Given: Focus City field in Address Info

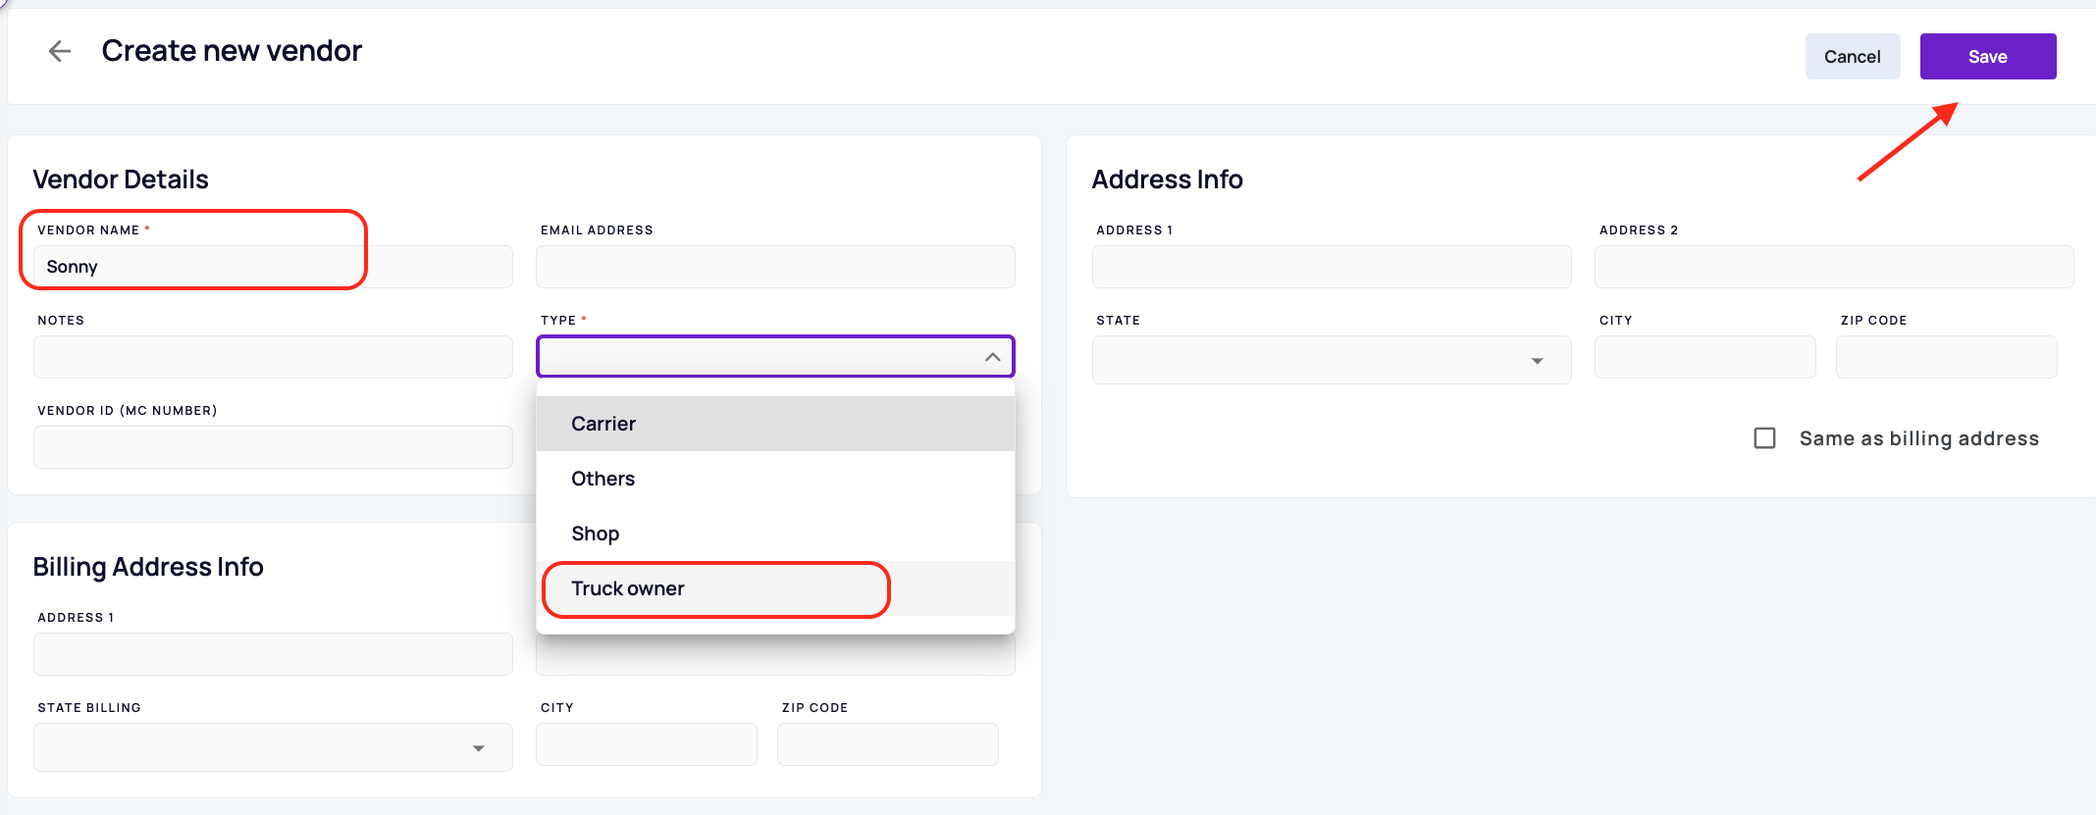Looking at the screenshot, I should (1705, 357).
